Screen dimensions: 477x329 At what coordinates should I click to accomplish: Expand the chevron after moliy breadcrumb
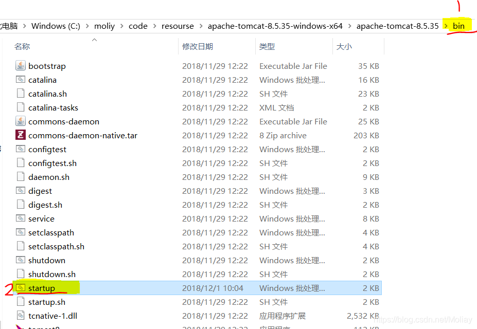[121, 26]
